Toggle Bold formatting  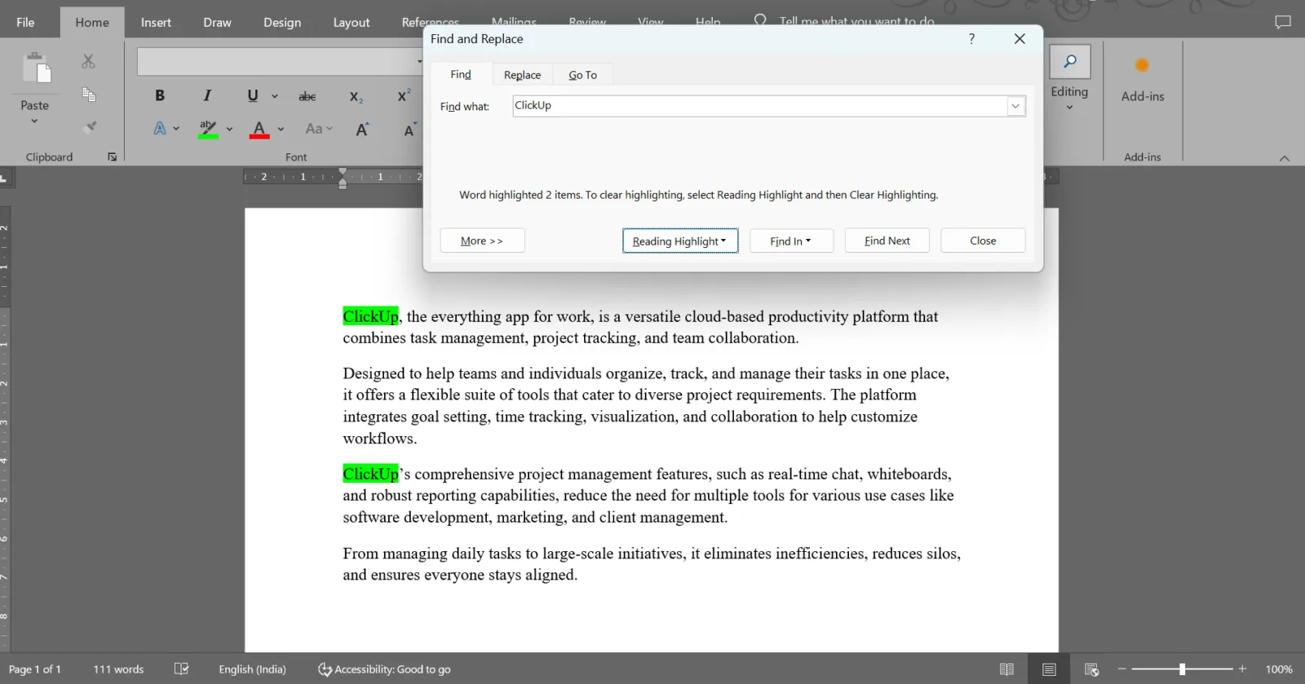tap(160, 95)
